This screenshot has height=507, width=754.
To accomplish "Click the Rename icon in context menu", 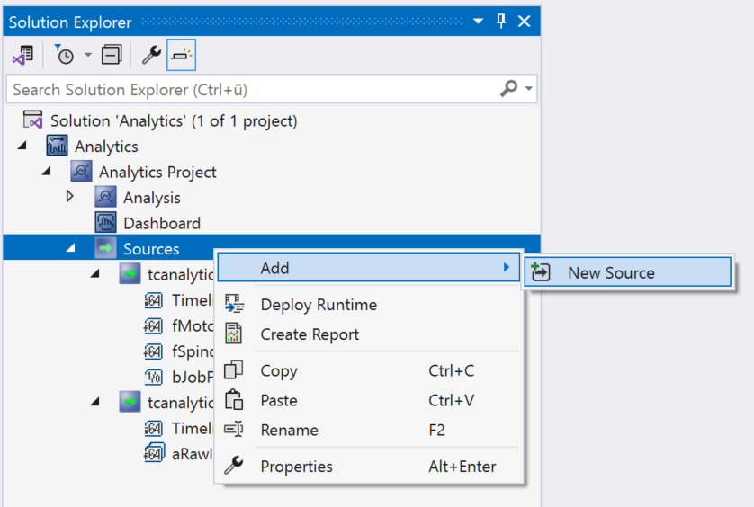I will coord(234,429).
